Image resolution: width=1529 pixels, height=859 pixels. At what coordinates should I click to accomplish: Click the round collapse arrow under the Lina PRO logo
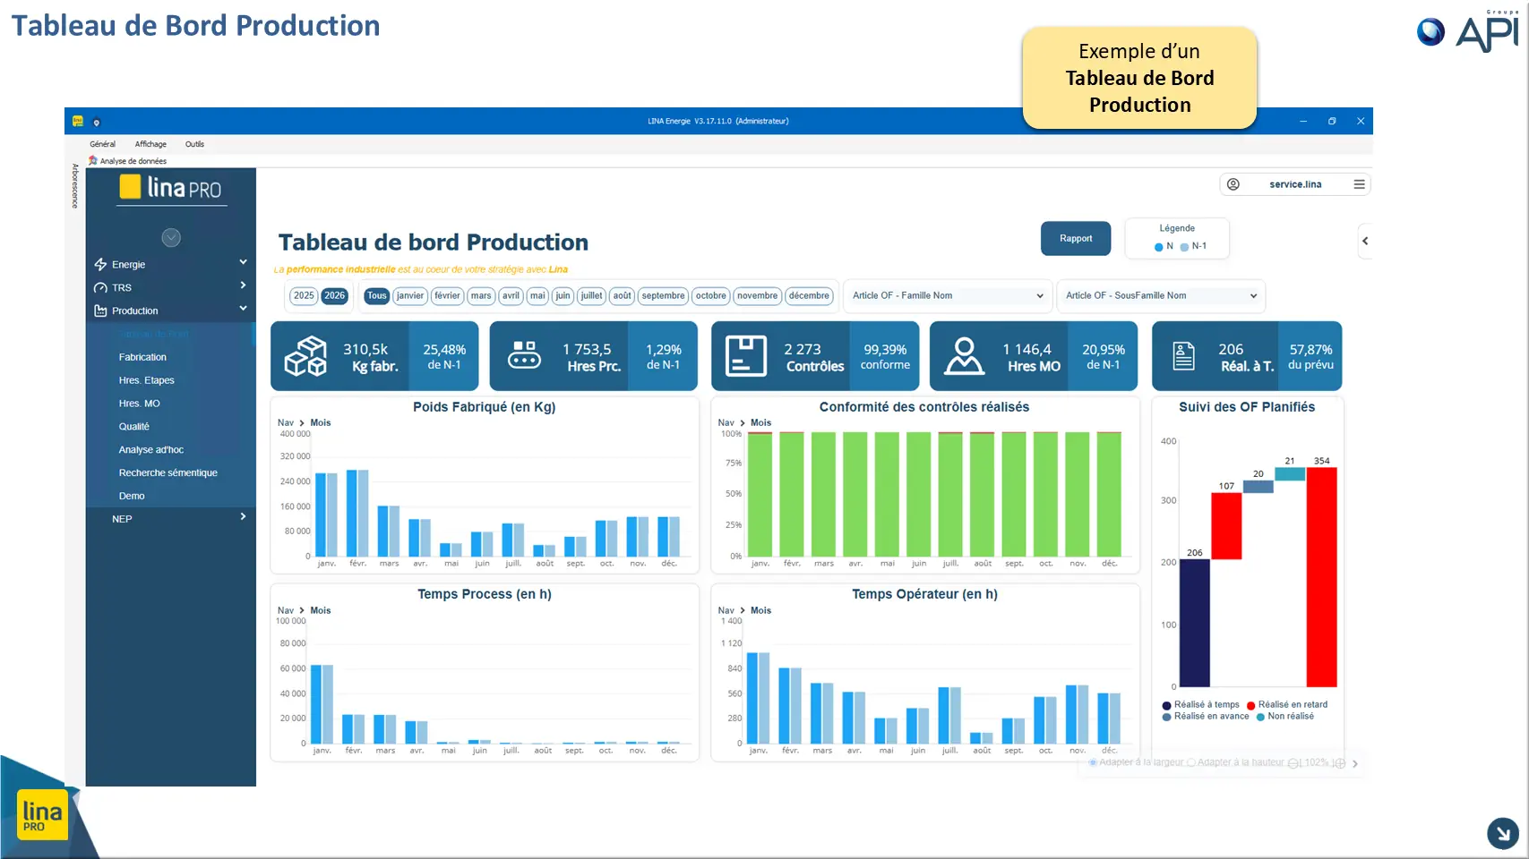[171, 237]
